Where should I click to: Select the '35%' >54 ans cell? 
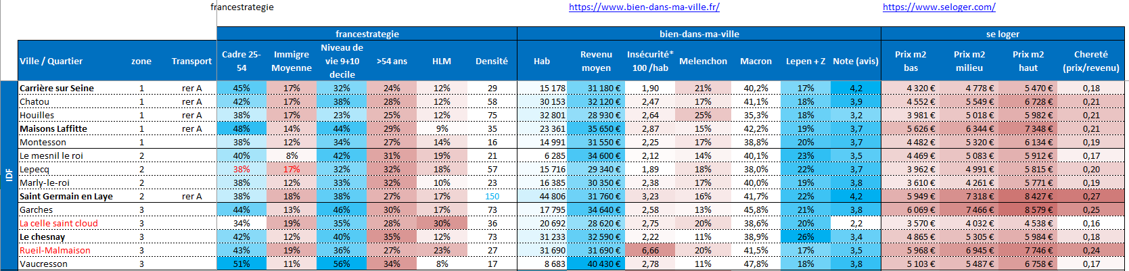[x=392, y=237]
